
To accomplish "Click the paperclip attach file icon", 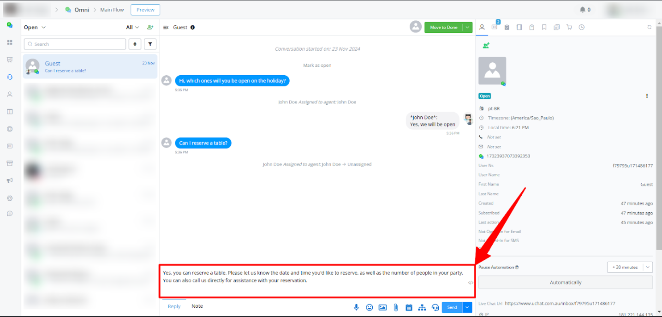I will tap(396, 307).
